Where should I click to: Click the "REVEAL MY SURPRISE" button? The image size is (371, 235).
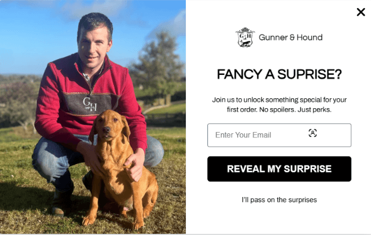[279, 169]
